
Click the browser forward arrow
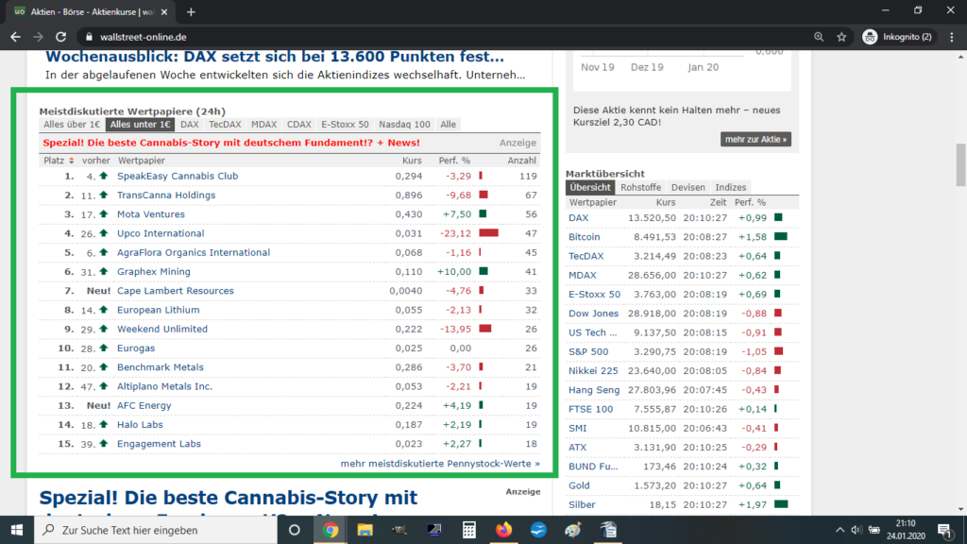(x=38, y=37)
